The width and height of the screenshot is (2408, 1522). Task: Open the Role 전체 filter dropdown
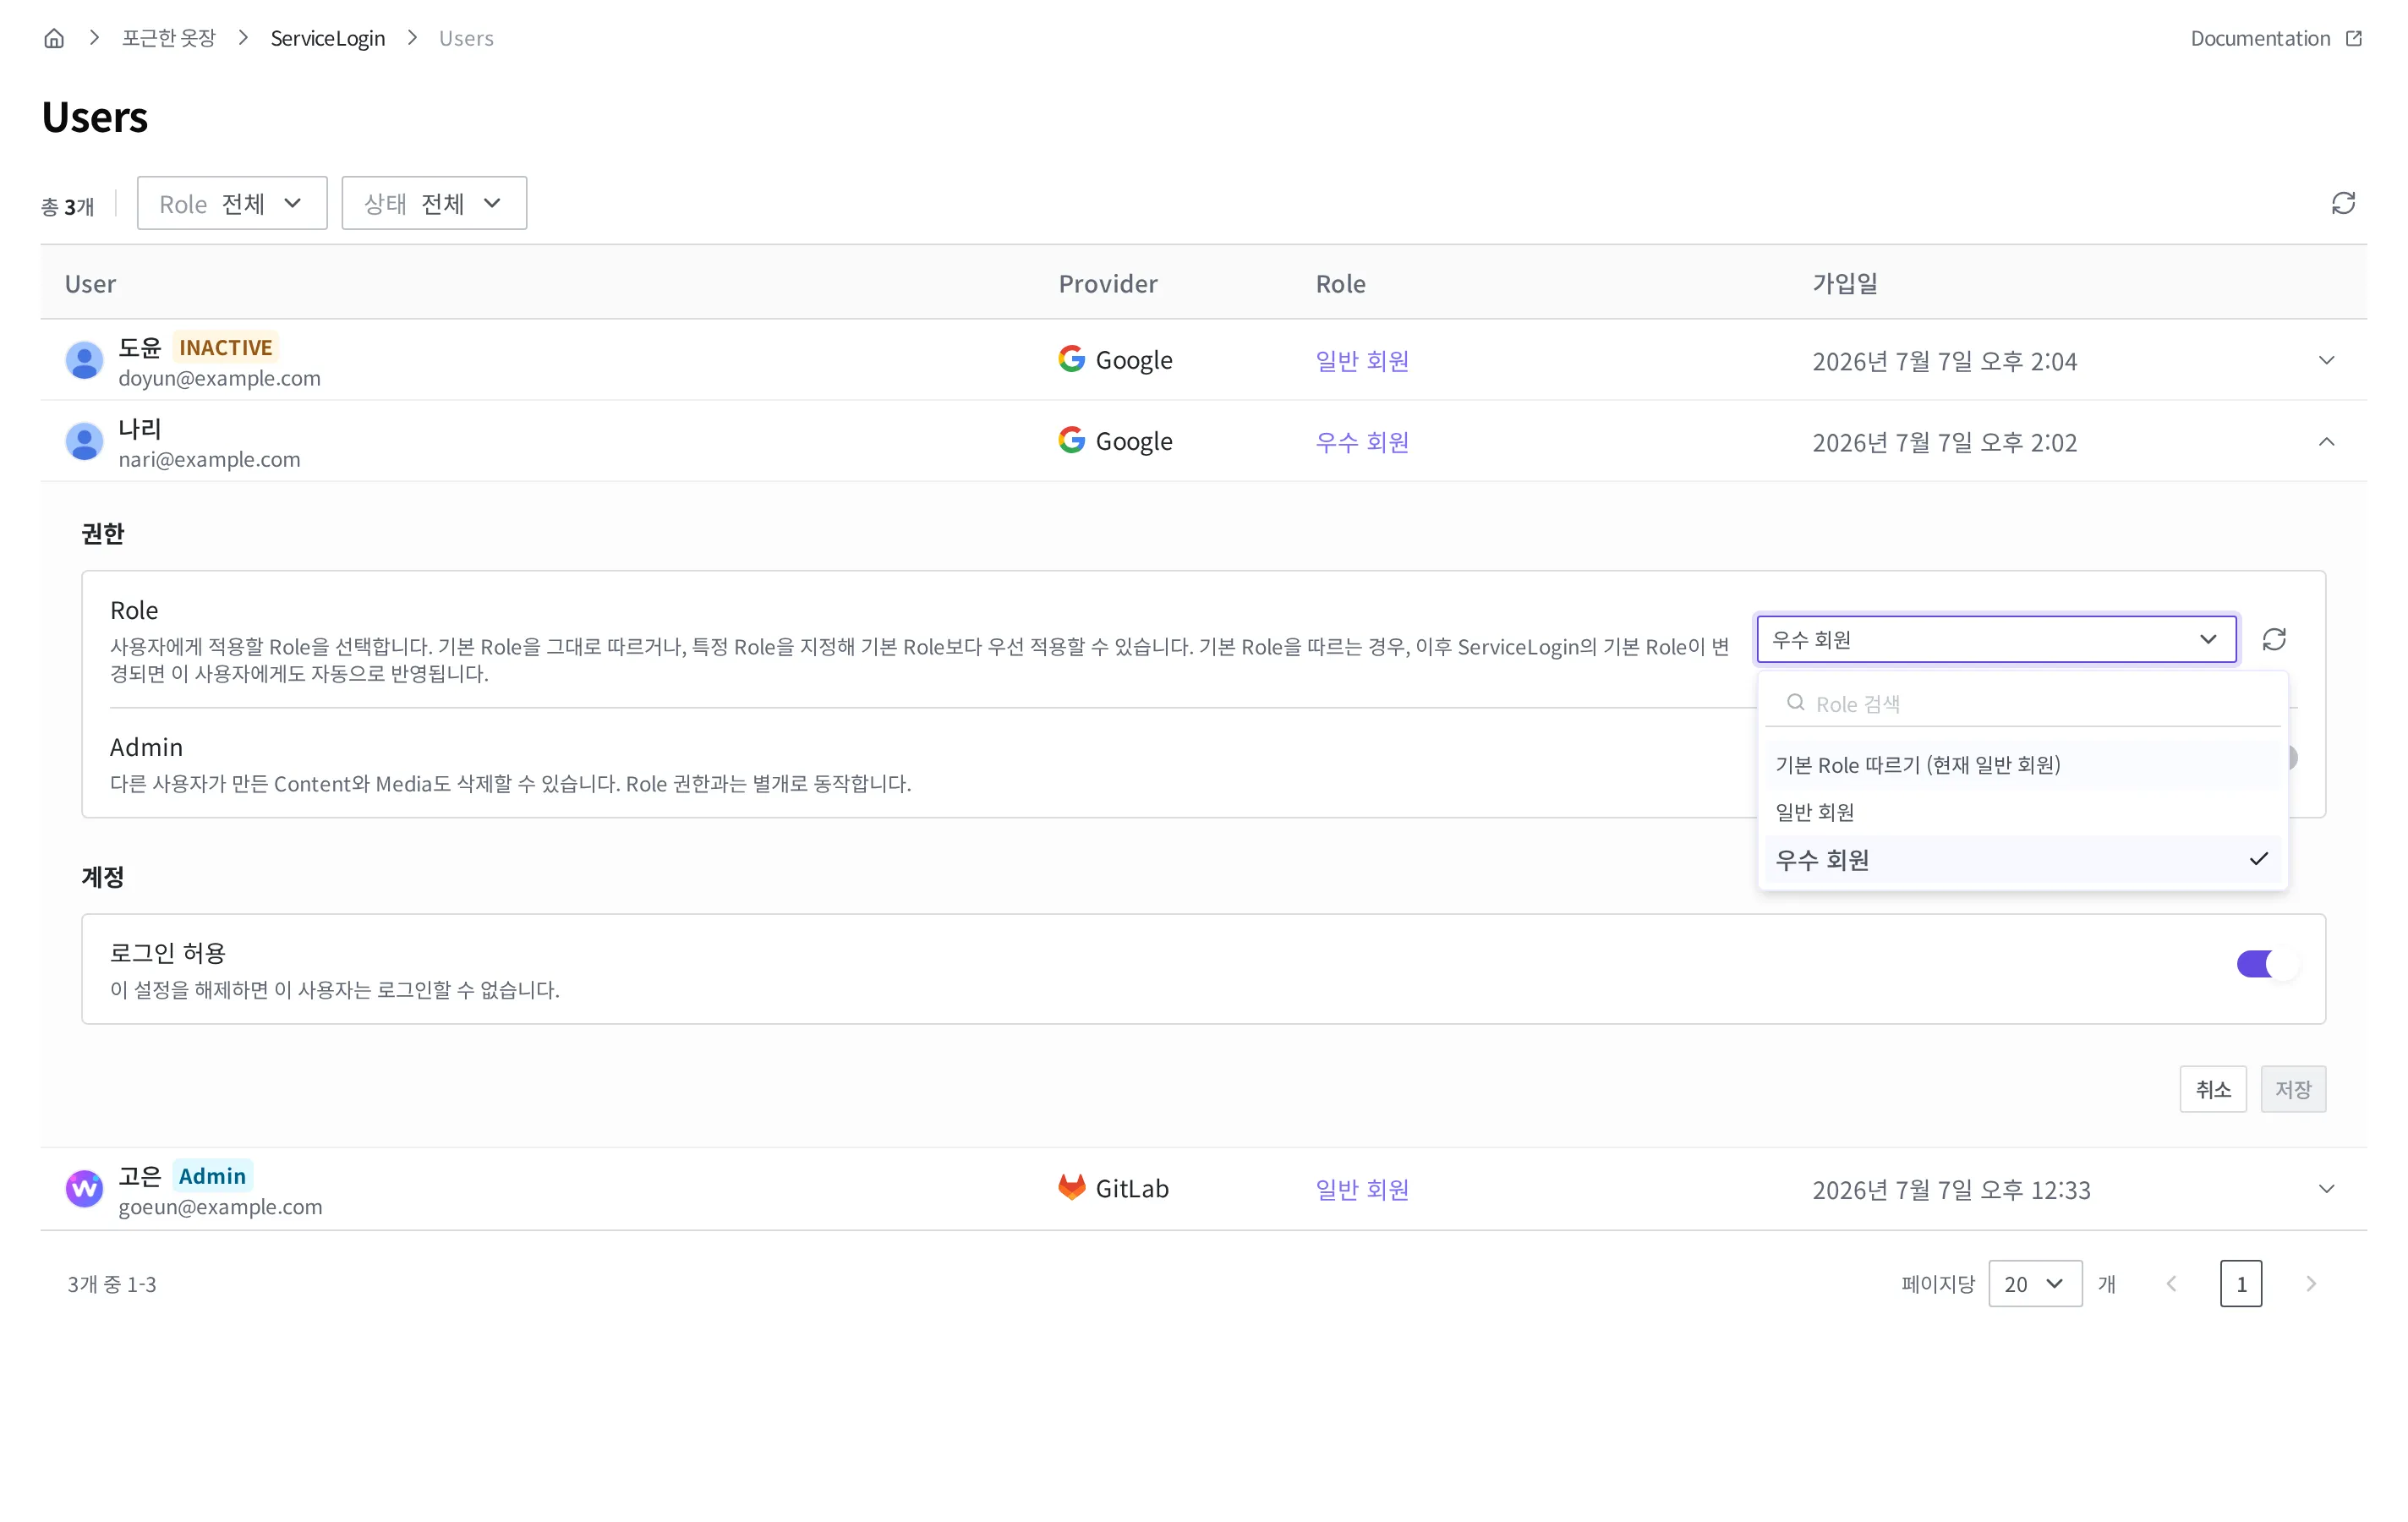tap(232, 203)
